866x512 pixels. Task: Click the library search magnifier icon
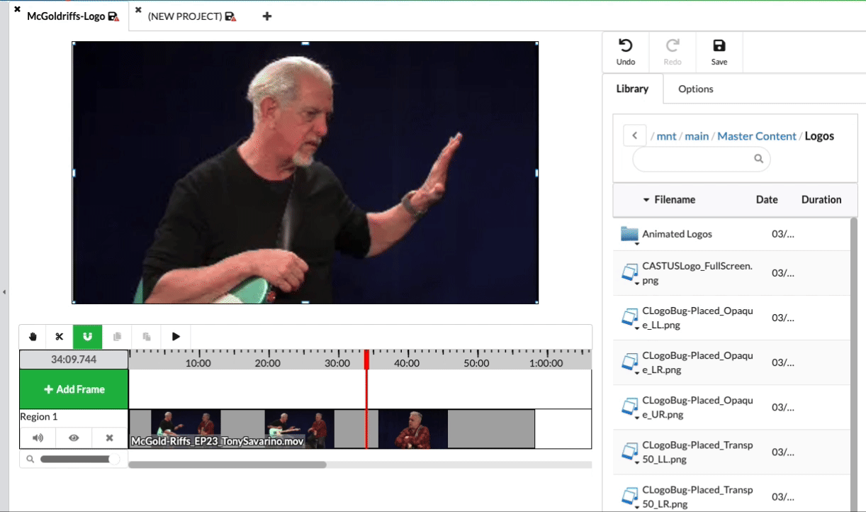(758, 159)
